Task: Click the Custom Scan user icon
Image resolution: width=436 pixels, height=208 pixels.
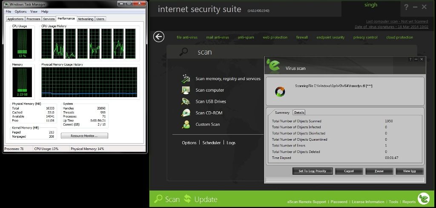Action: pos(186,124)
